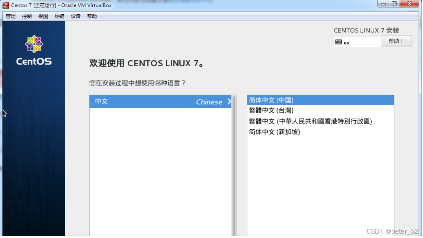Click the us keyboard layout indicator

358,42
